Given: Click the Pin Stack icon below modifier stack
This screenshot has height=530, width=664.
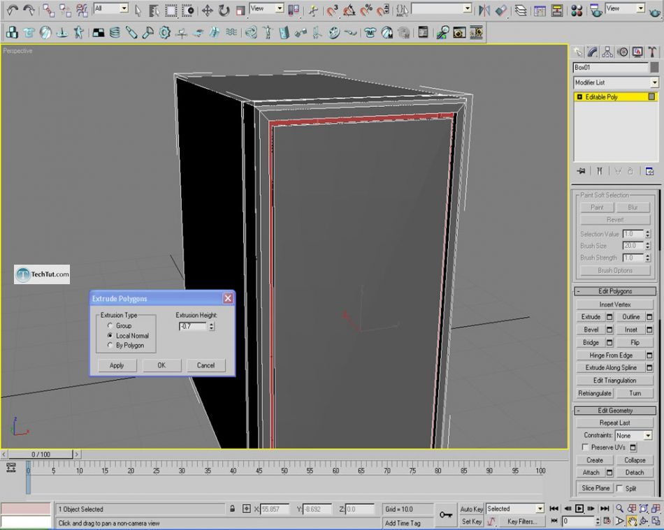Looking at the screenshot, I should (581, 171).
